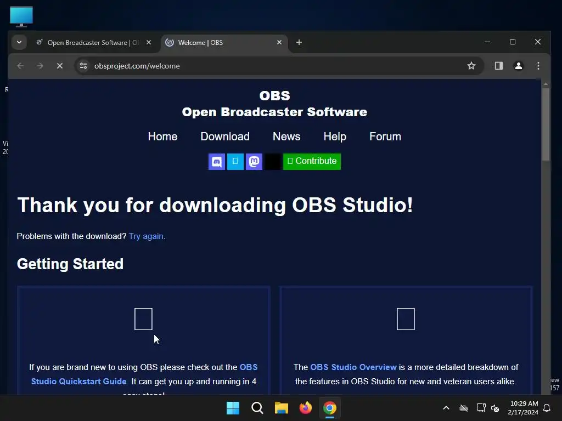Open the Windows Start menu
Viewport: 562px width, 421px height.
click(233, 408)
